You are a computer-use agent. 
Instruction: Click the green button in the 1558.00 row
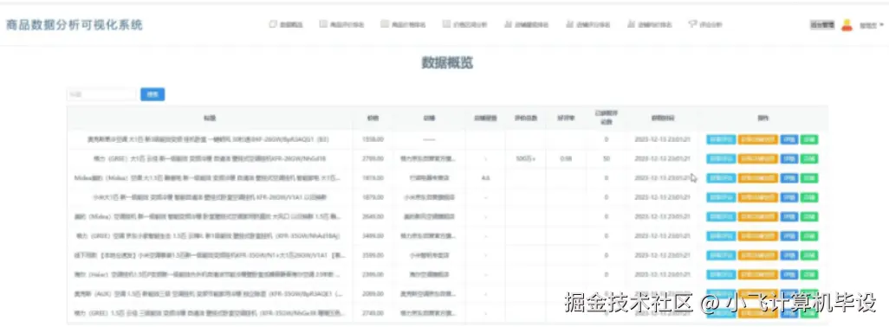pos(809,139)
